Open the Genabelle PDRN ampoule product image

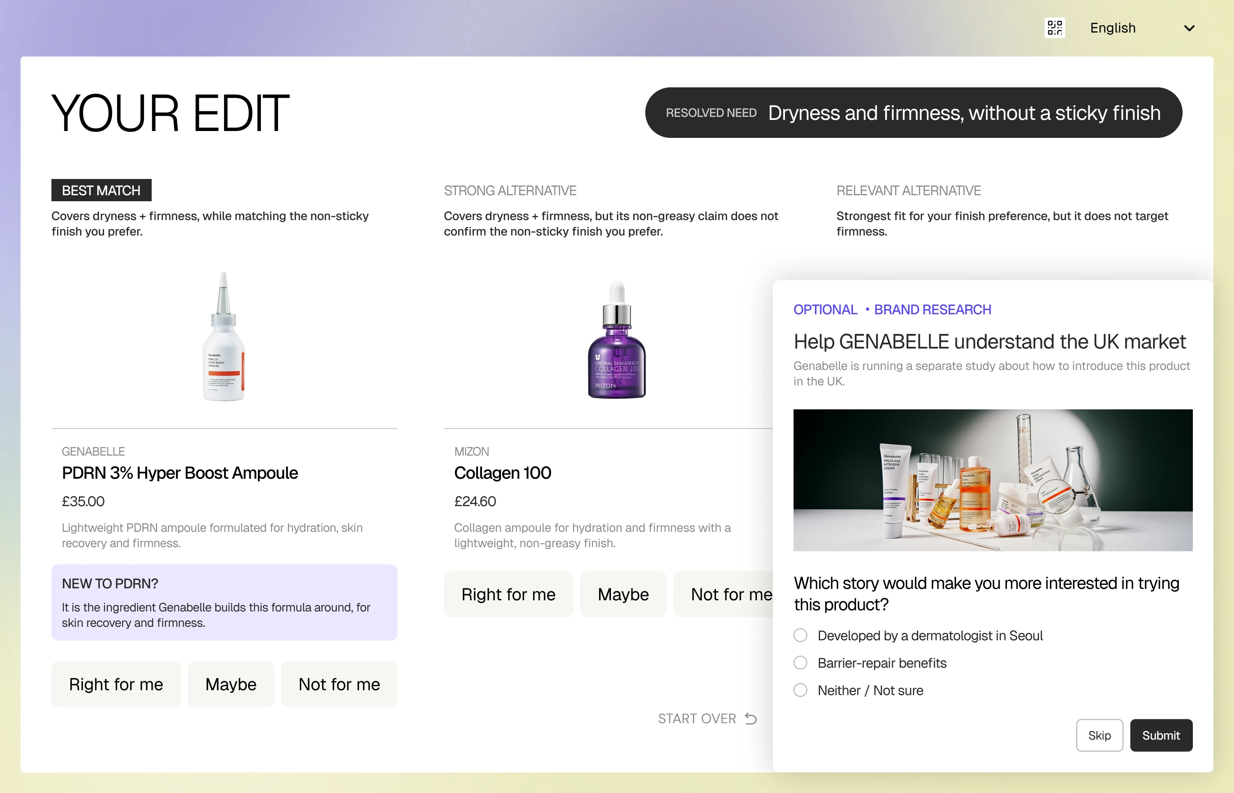pos(224,337)
